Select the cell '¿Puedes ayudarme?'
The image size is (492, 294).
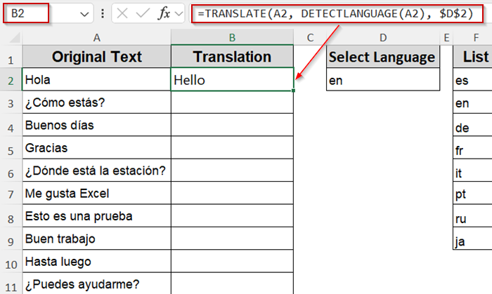click(x=97, y=283)
